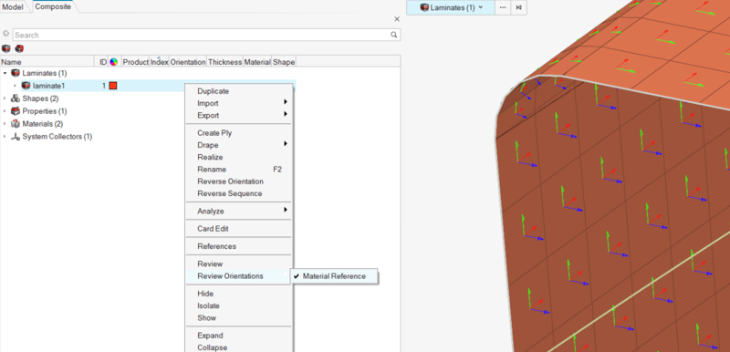Image resolution: width=730 pixels, height=352 pixels.
Task: Click the Materials folder icon in the tree
Action: pos(16,124)
